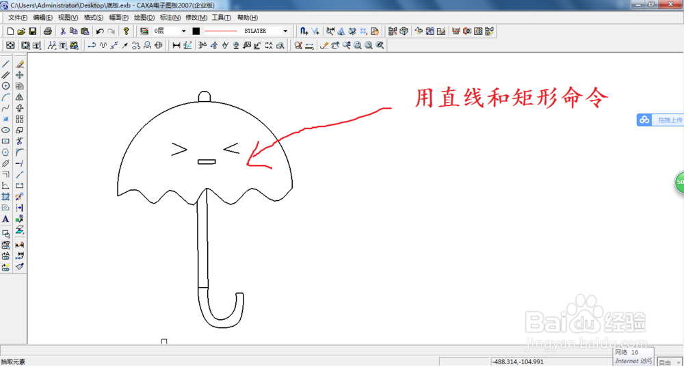Click the black color swatch

[x=196, y=31]
